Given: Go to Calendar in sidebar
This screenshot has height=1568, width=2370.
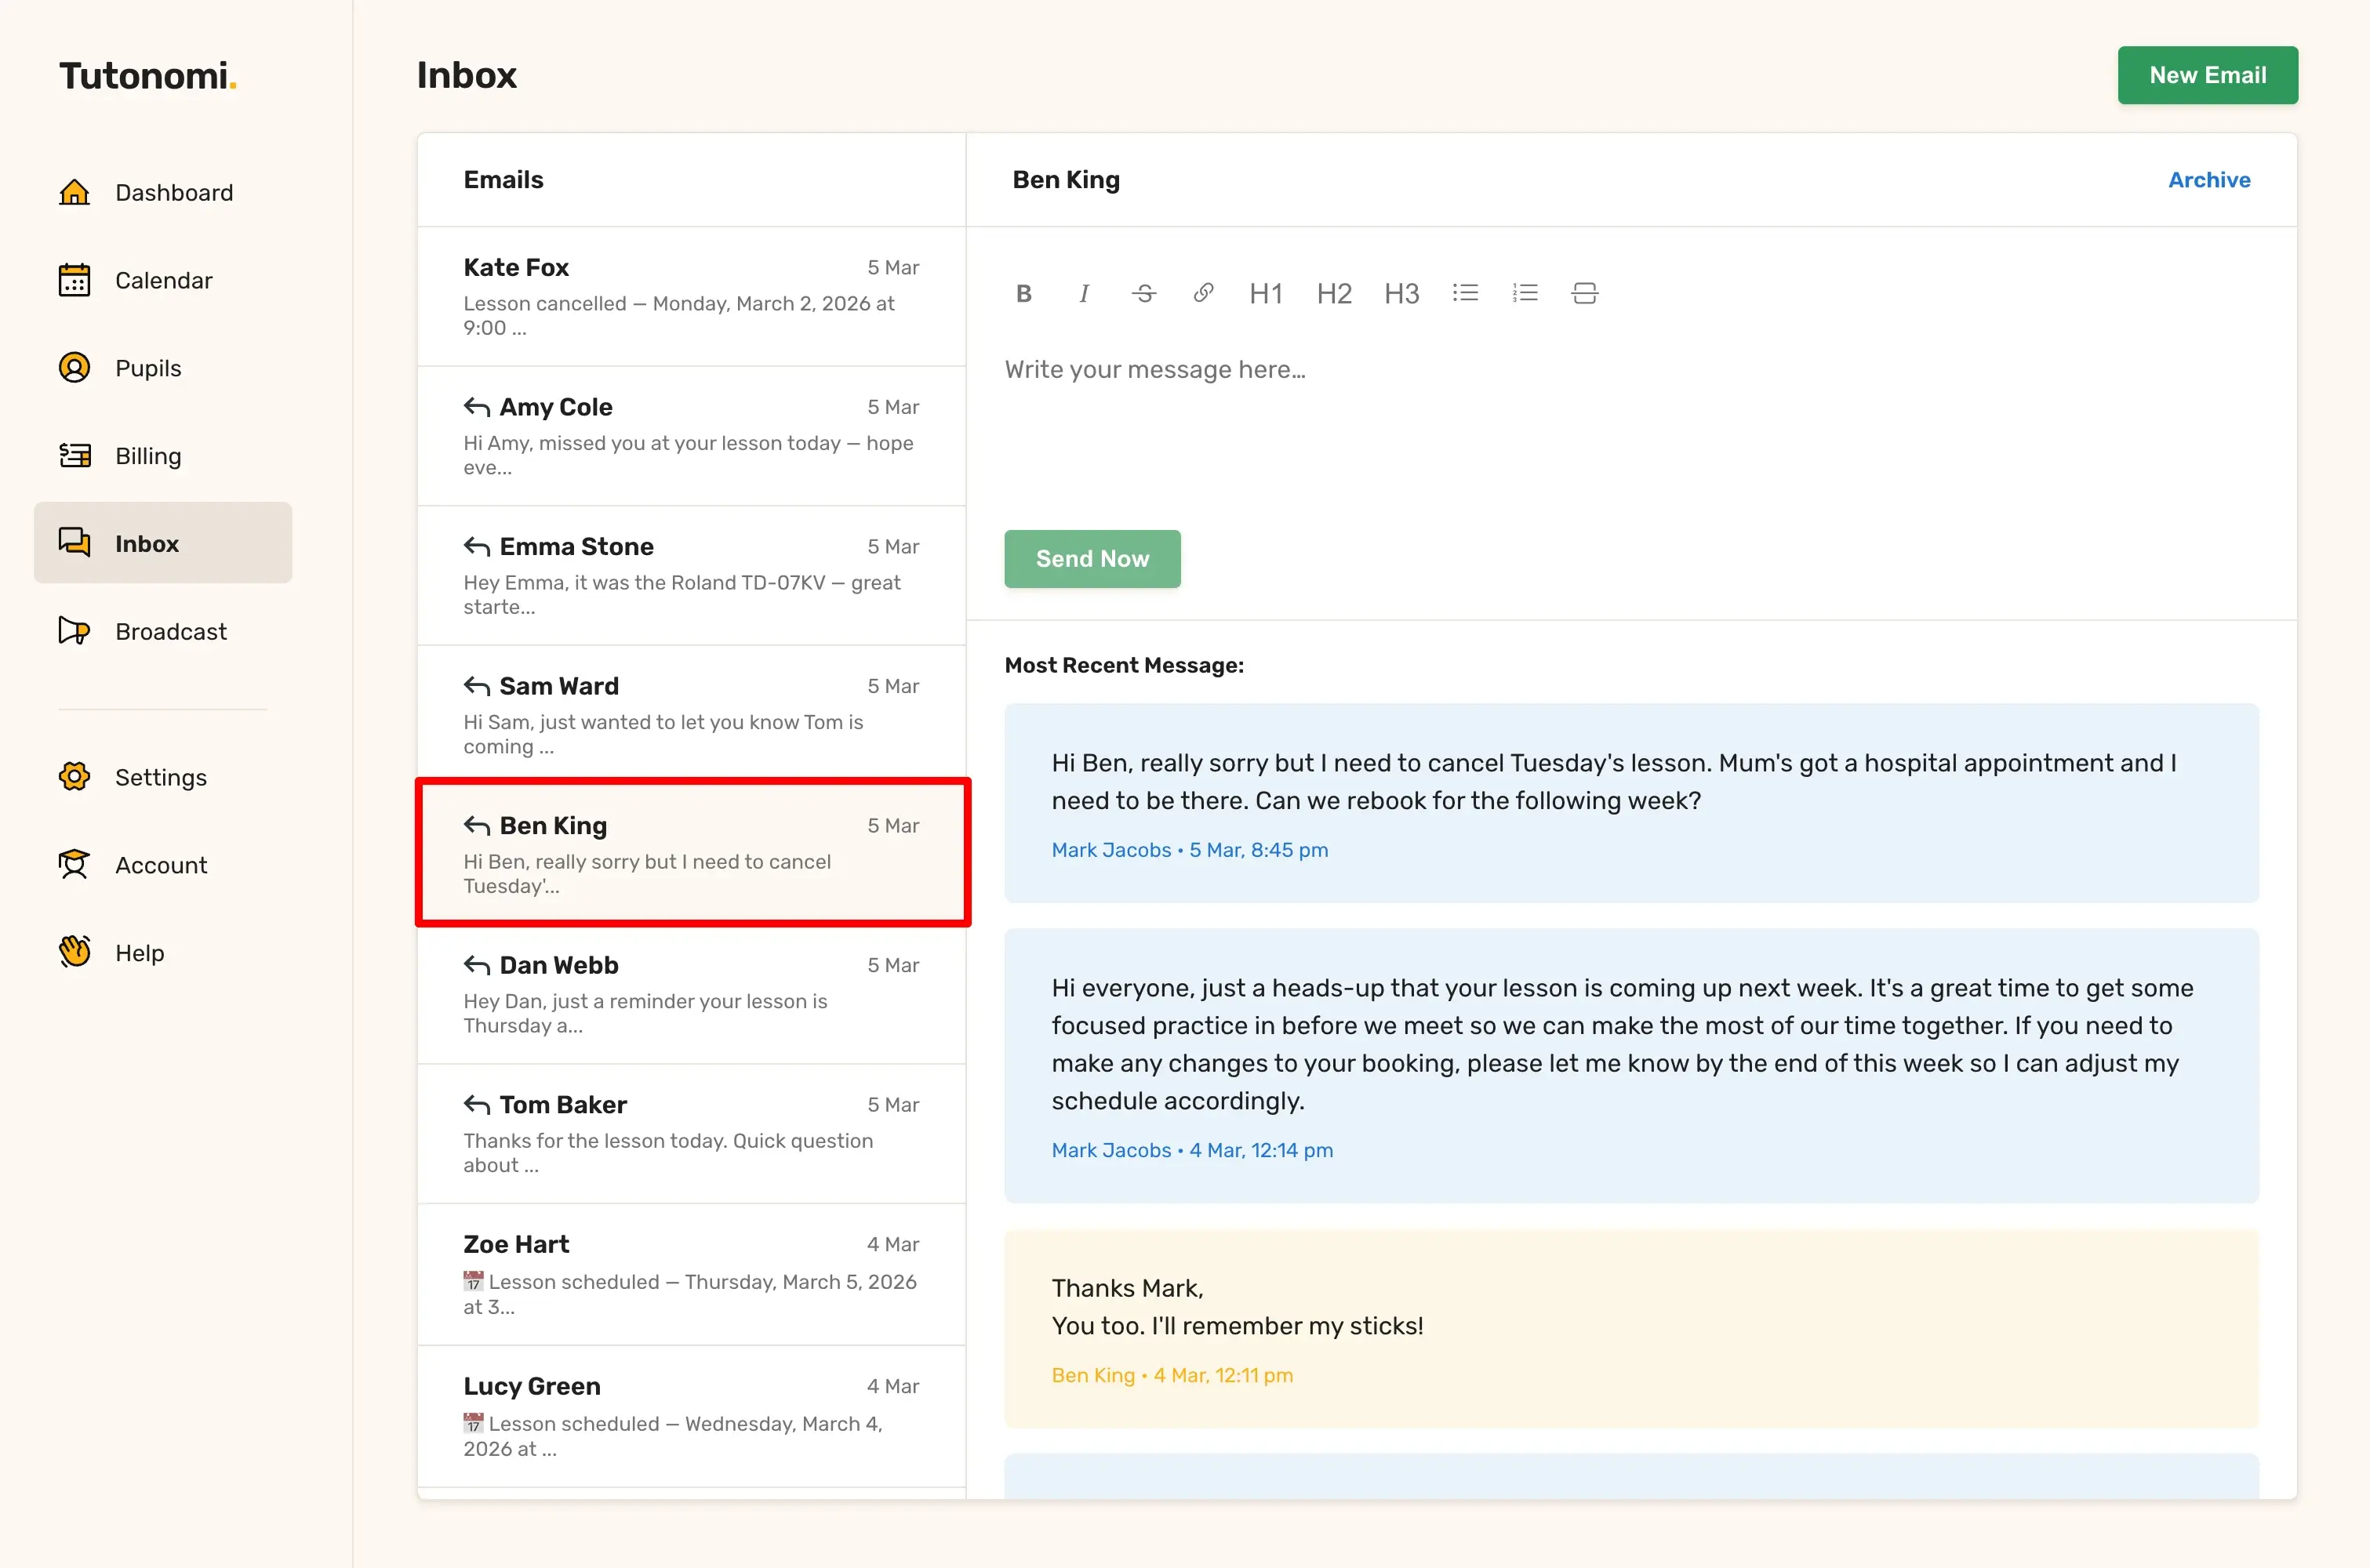Looking at the screenshot, I should tap(163, 280).
